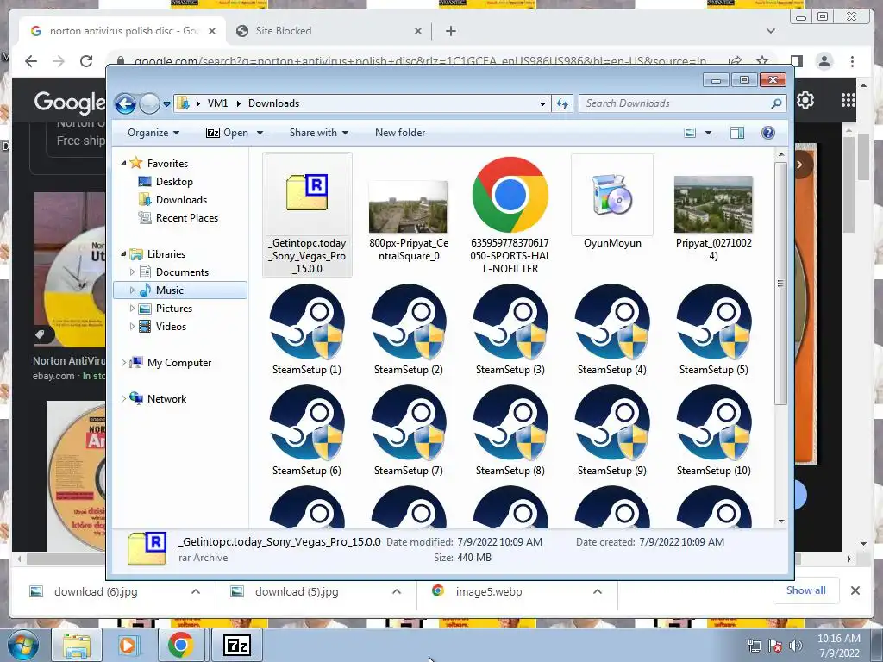Click the 7z Open button

[227, 133]
